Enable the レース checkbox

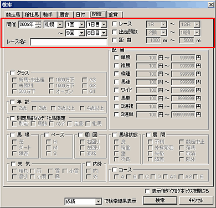[115, 24]
